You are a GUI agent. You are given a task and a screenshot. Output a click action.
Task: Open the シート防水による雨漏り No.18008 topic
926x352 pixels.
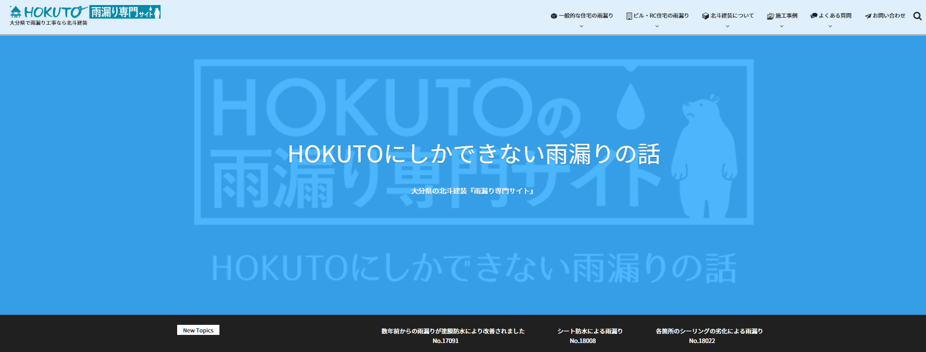point(590,335)
